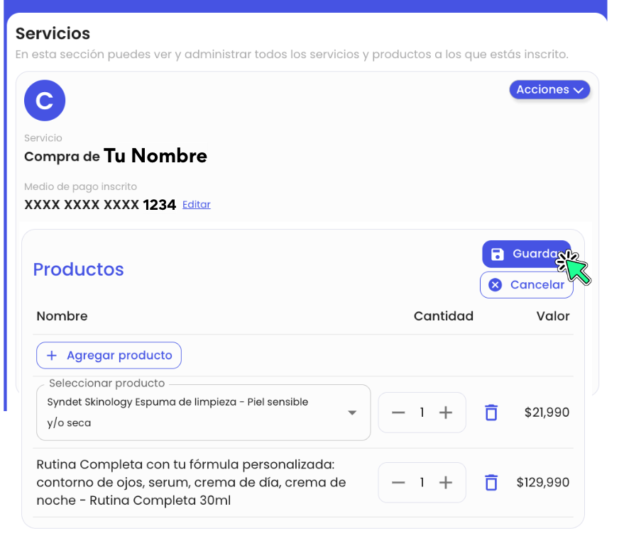619x543 pixels.
Task: Click the small 'Servicio' label above the title
Action: click(x=43, y=138)
